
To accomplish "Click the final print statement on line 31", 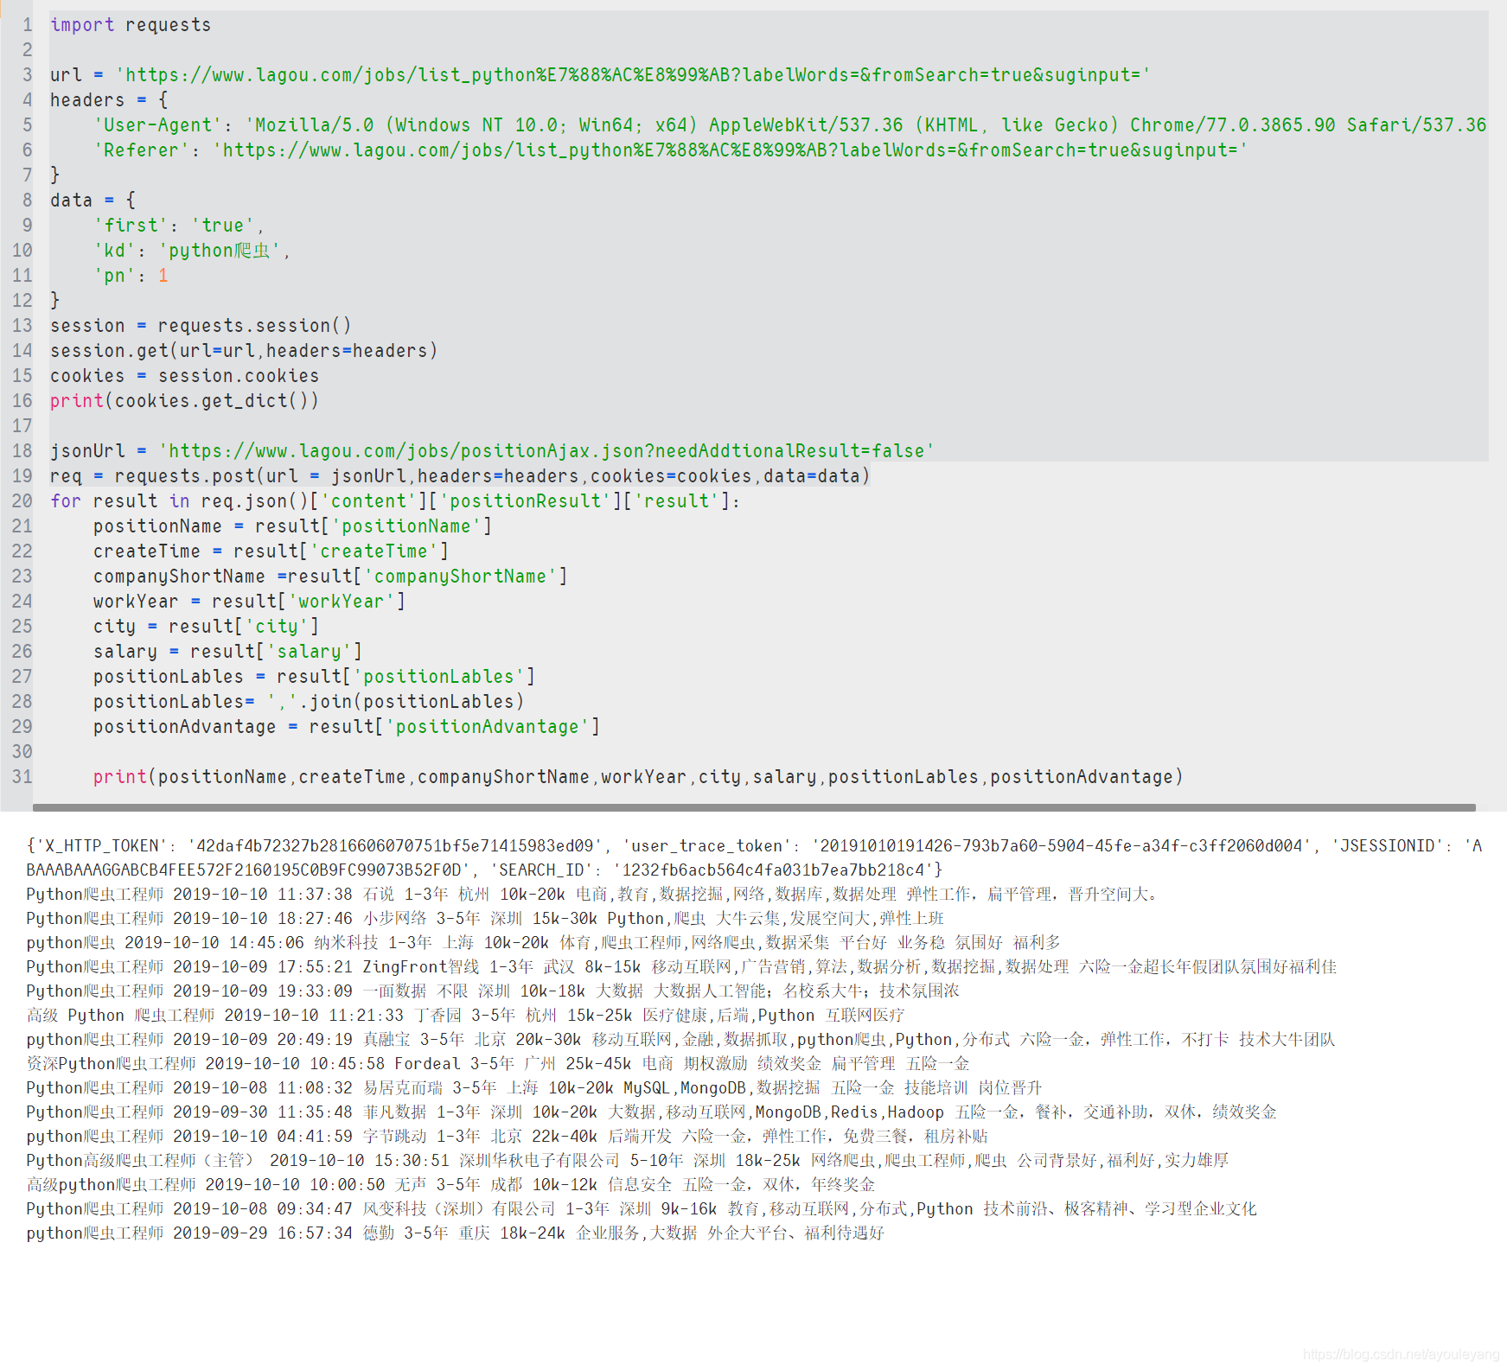I will (638, 777).
